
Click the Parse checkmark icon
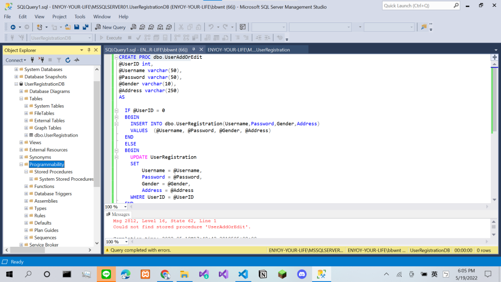click(138, 38)
